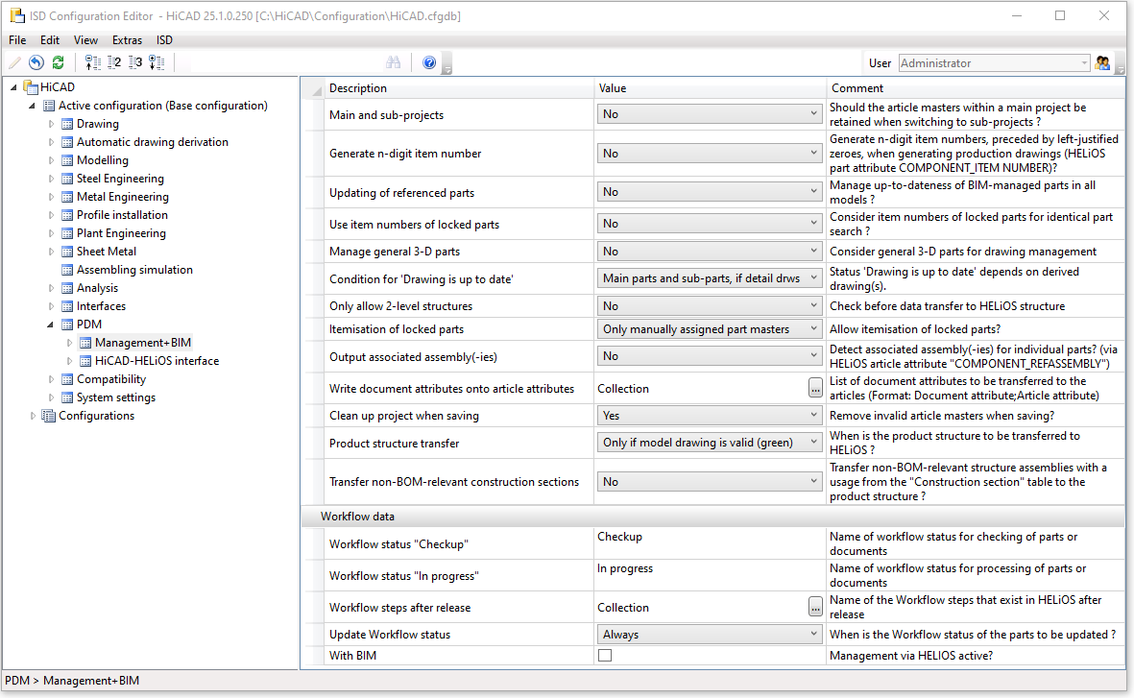Expand tree to level 3 via toolbar
The width and height of the screenshot is (1134, 698).
[x=135, y=63]
